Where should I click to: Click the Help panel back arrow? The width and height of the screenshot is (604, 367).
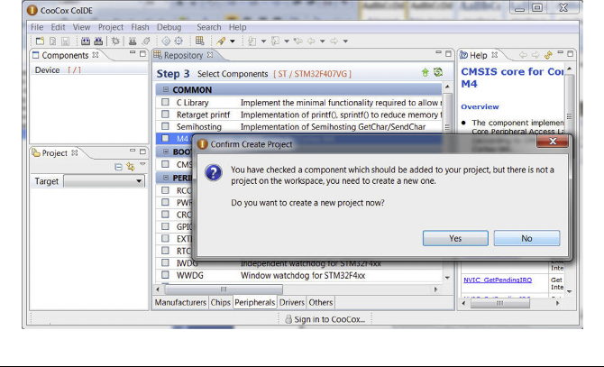[523, 55]
